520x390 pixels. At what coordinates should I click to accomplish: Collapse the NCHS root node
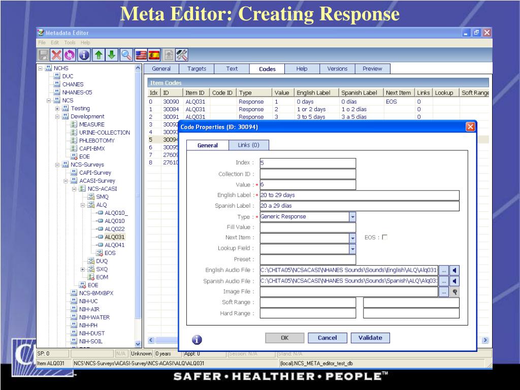(40, 69)
